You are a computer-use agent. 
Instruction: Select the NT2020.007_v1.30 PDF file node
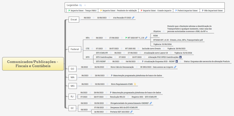[178, 40]
